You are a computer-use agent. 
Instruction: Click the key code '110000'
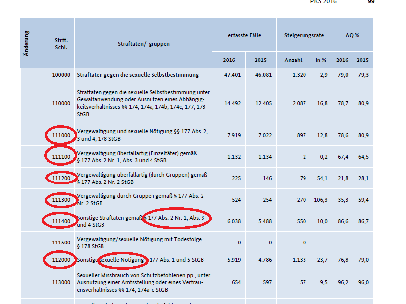pos(61,103)
